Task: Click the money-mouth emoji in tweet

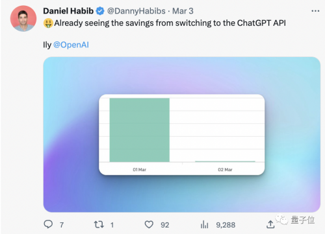Action: click(48, 23)
